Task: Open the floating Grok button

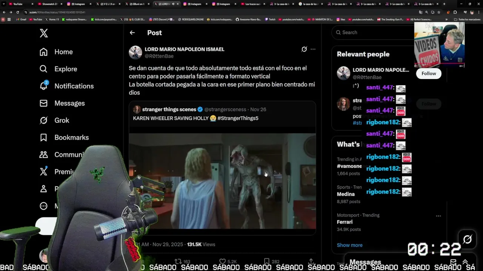Action: click(x=467, y=239)
